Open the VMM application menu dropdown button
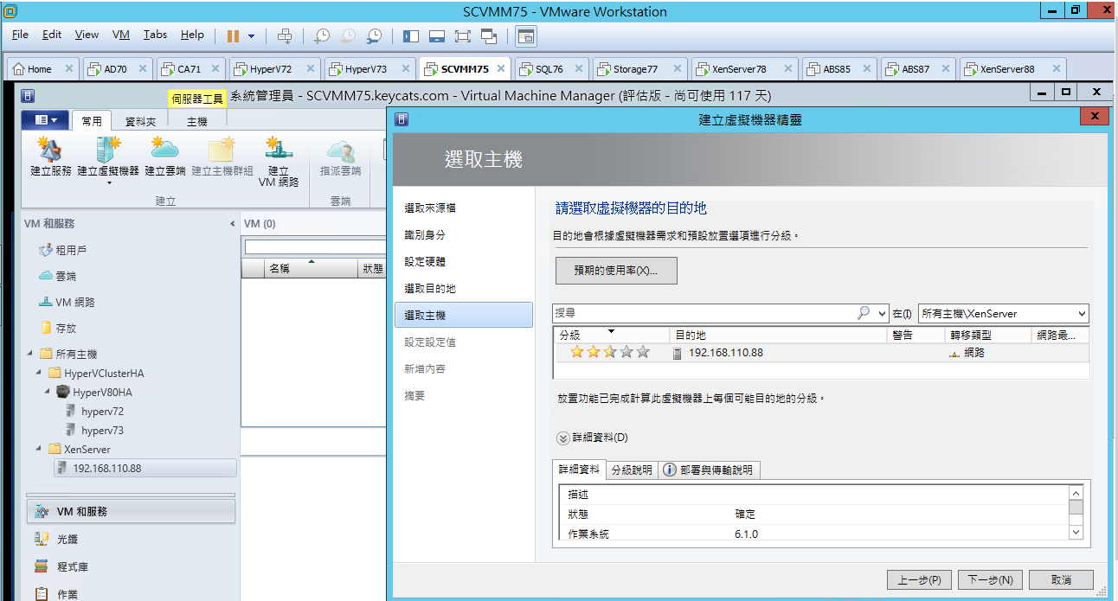The height and width of the screenshot is (601, 1118). [47, 120]
